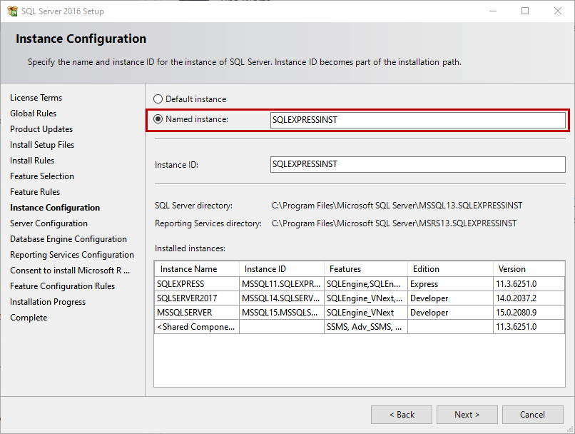This screenshot has width=575, height=434.
Task: Select the MSSQLSERVER instance row
Action: point(197,313)
